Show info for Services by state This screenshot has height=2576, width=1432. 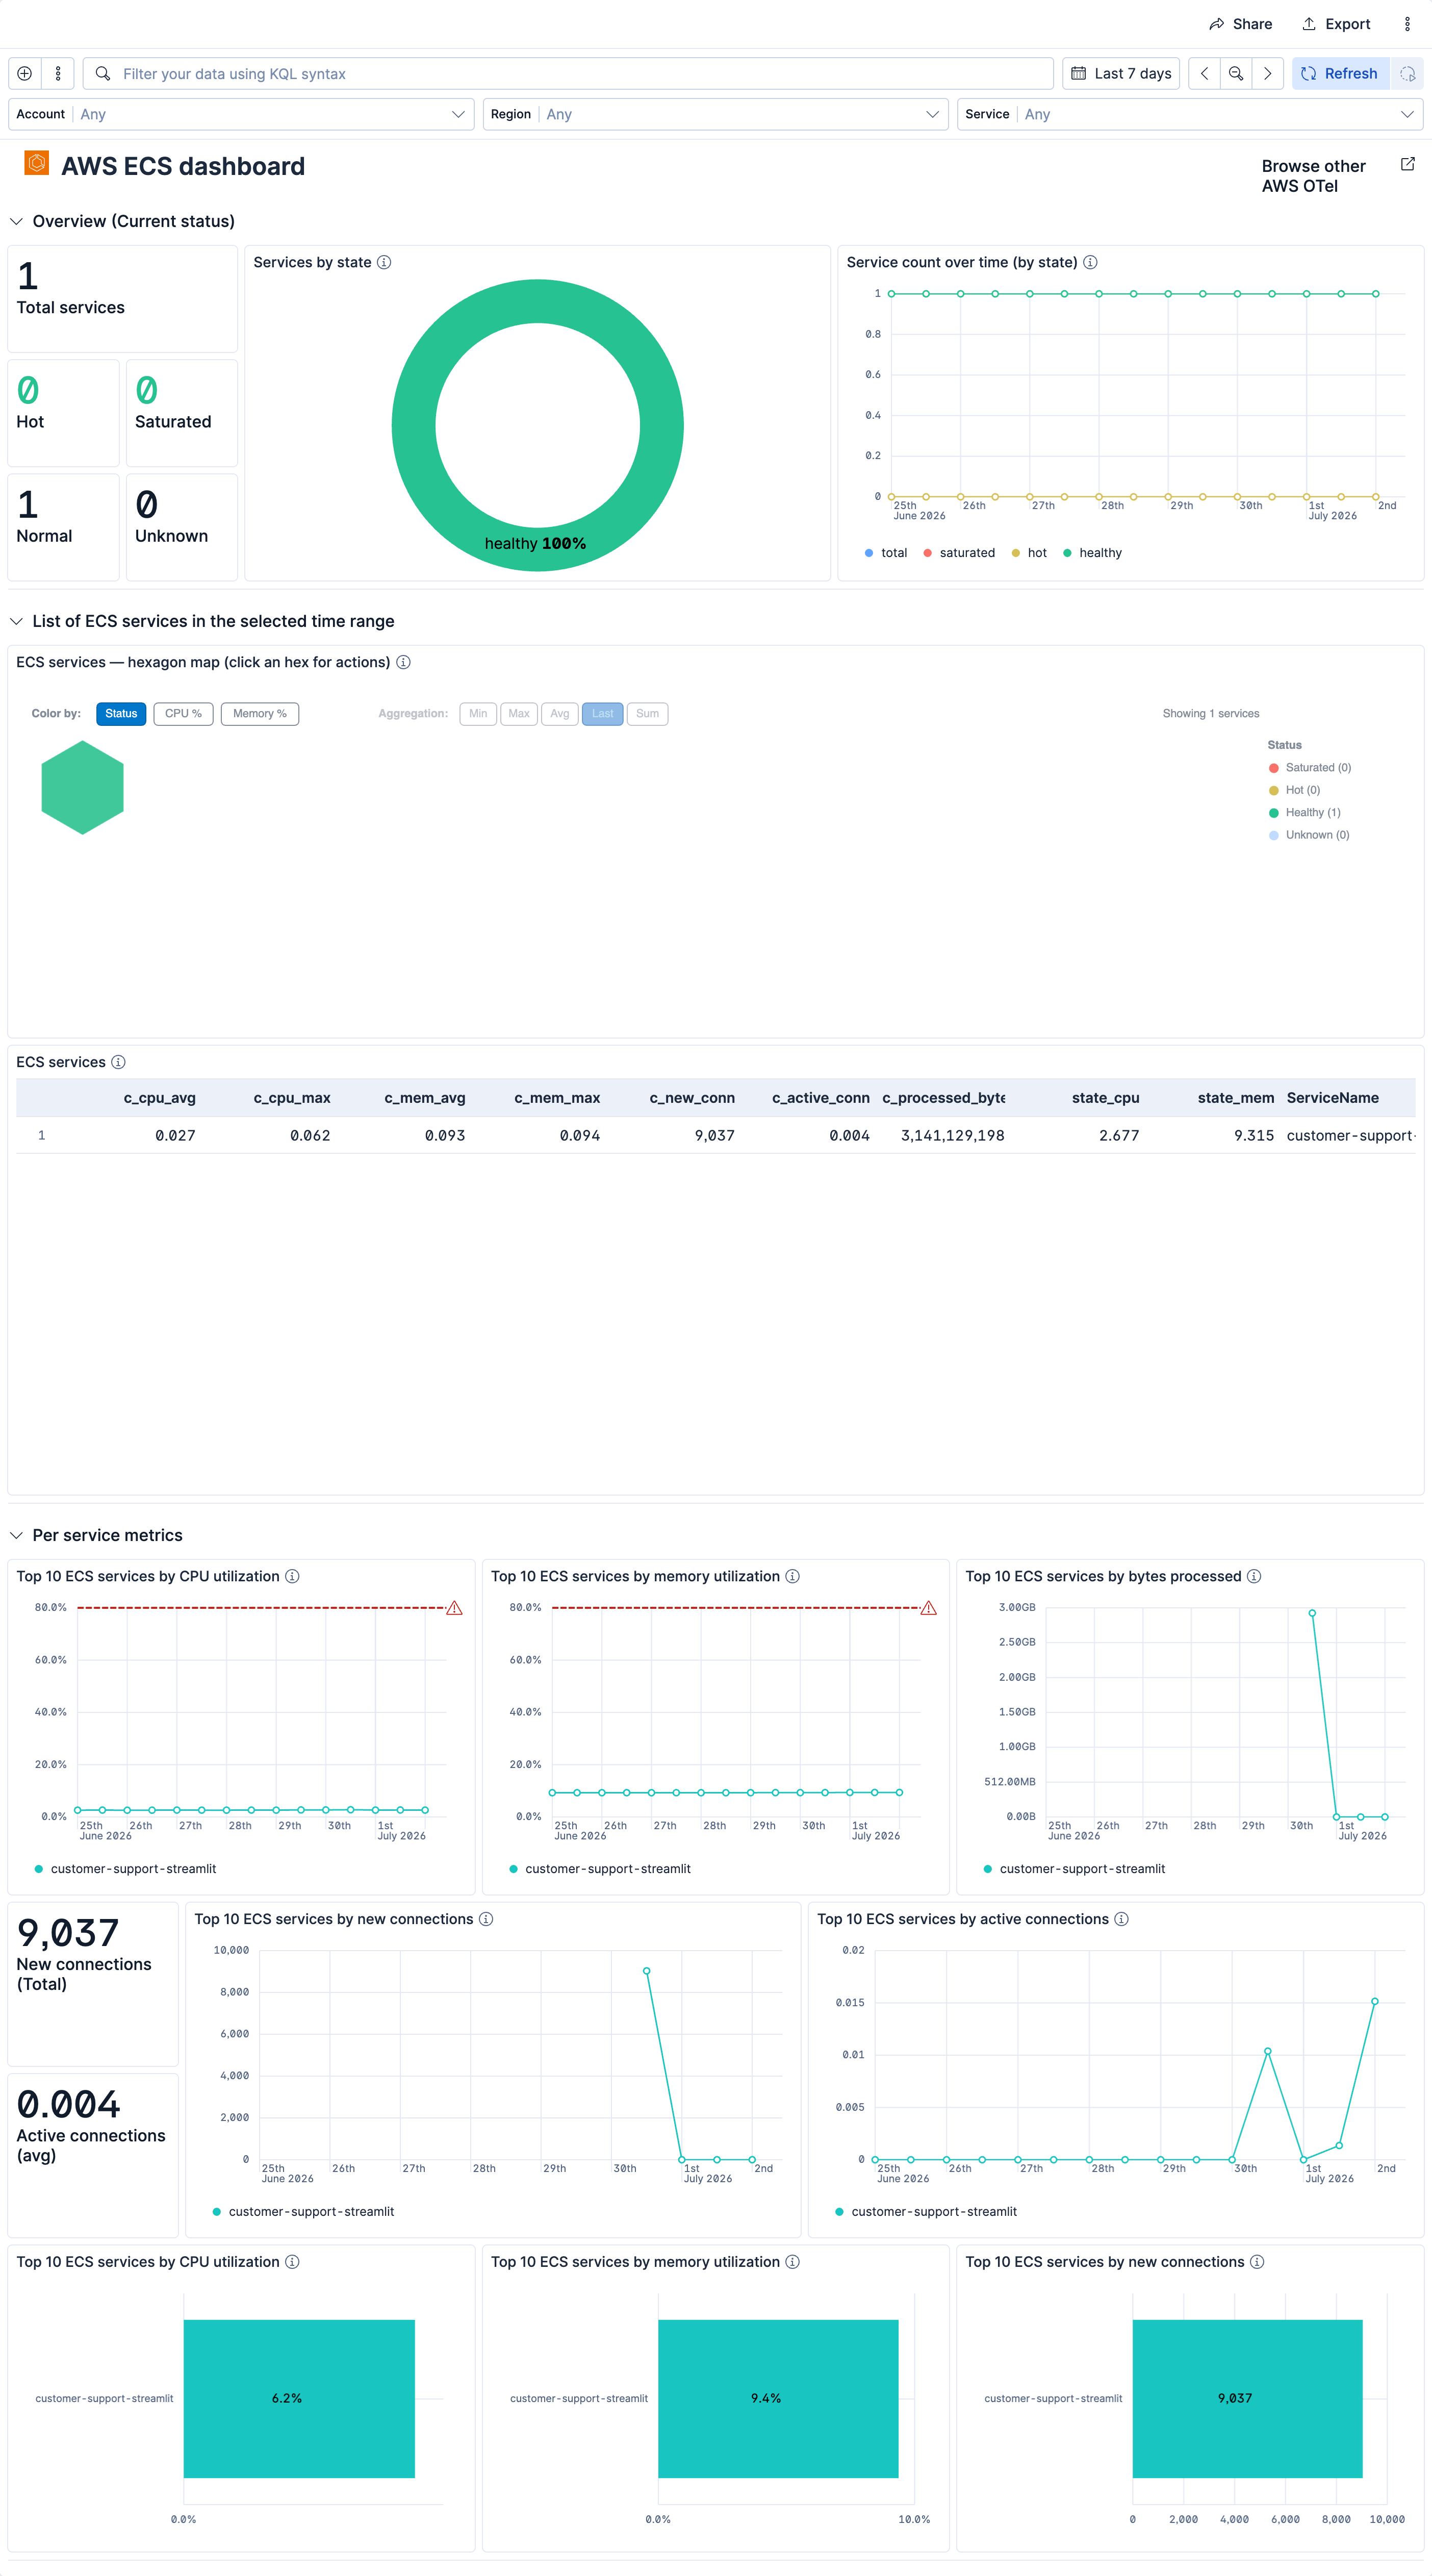(x=384, y=262)
